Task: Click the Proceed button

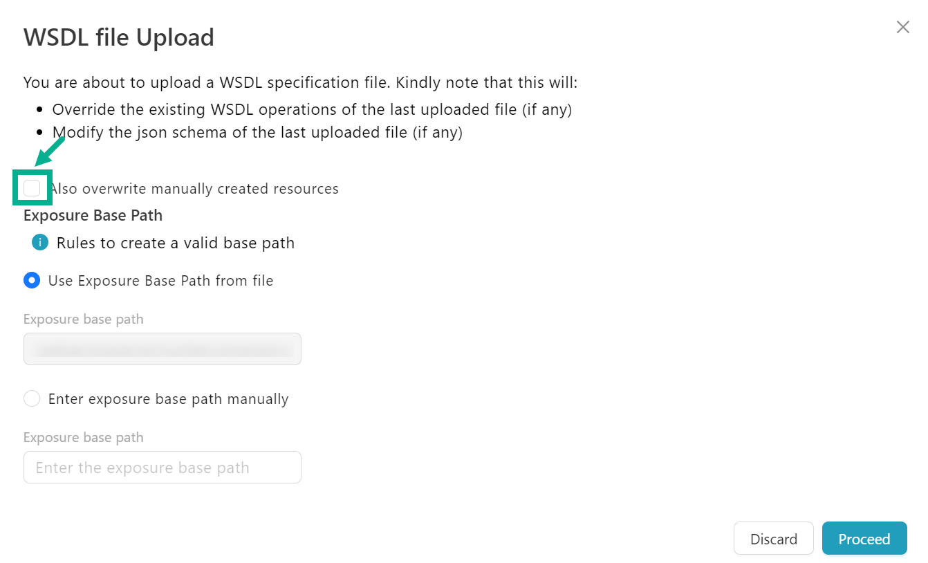Action: (x=864, y=539)
